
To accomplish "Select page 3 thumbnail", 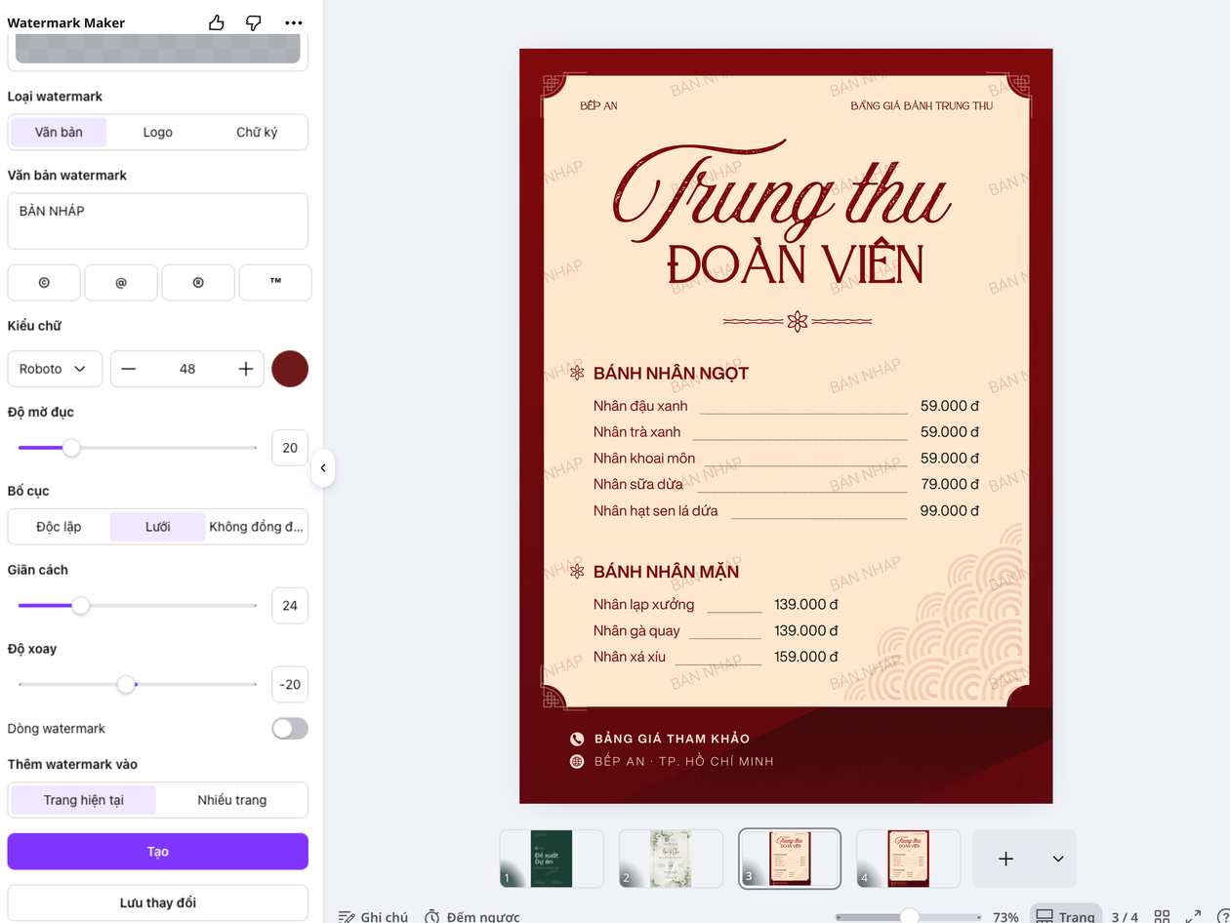I will (790, 859).
